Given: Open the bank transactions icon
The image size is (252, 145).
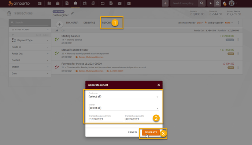Looking at the screenshot, I should (x=75, y=3).
